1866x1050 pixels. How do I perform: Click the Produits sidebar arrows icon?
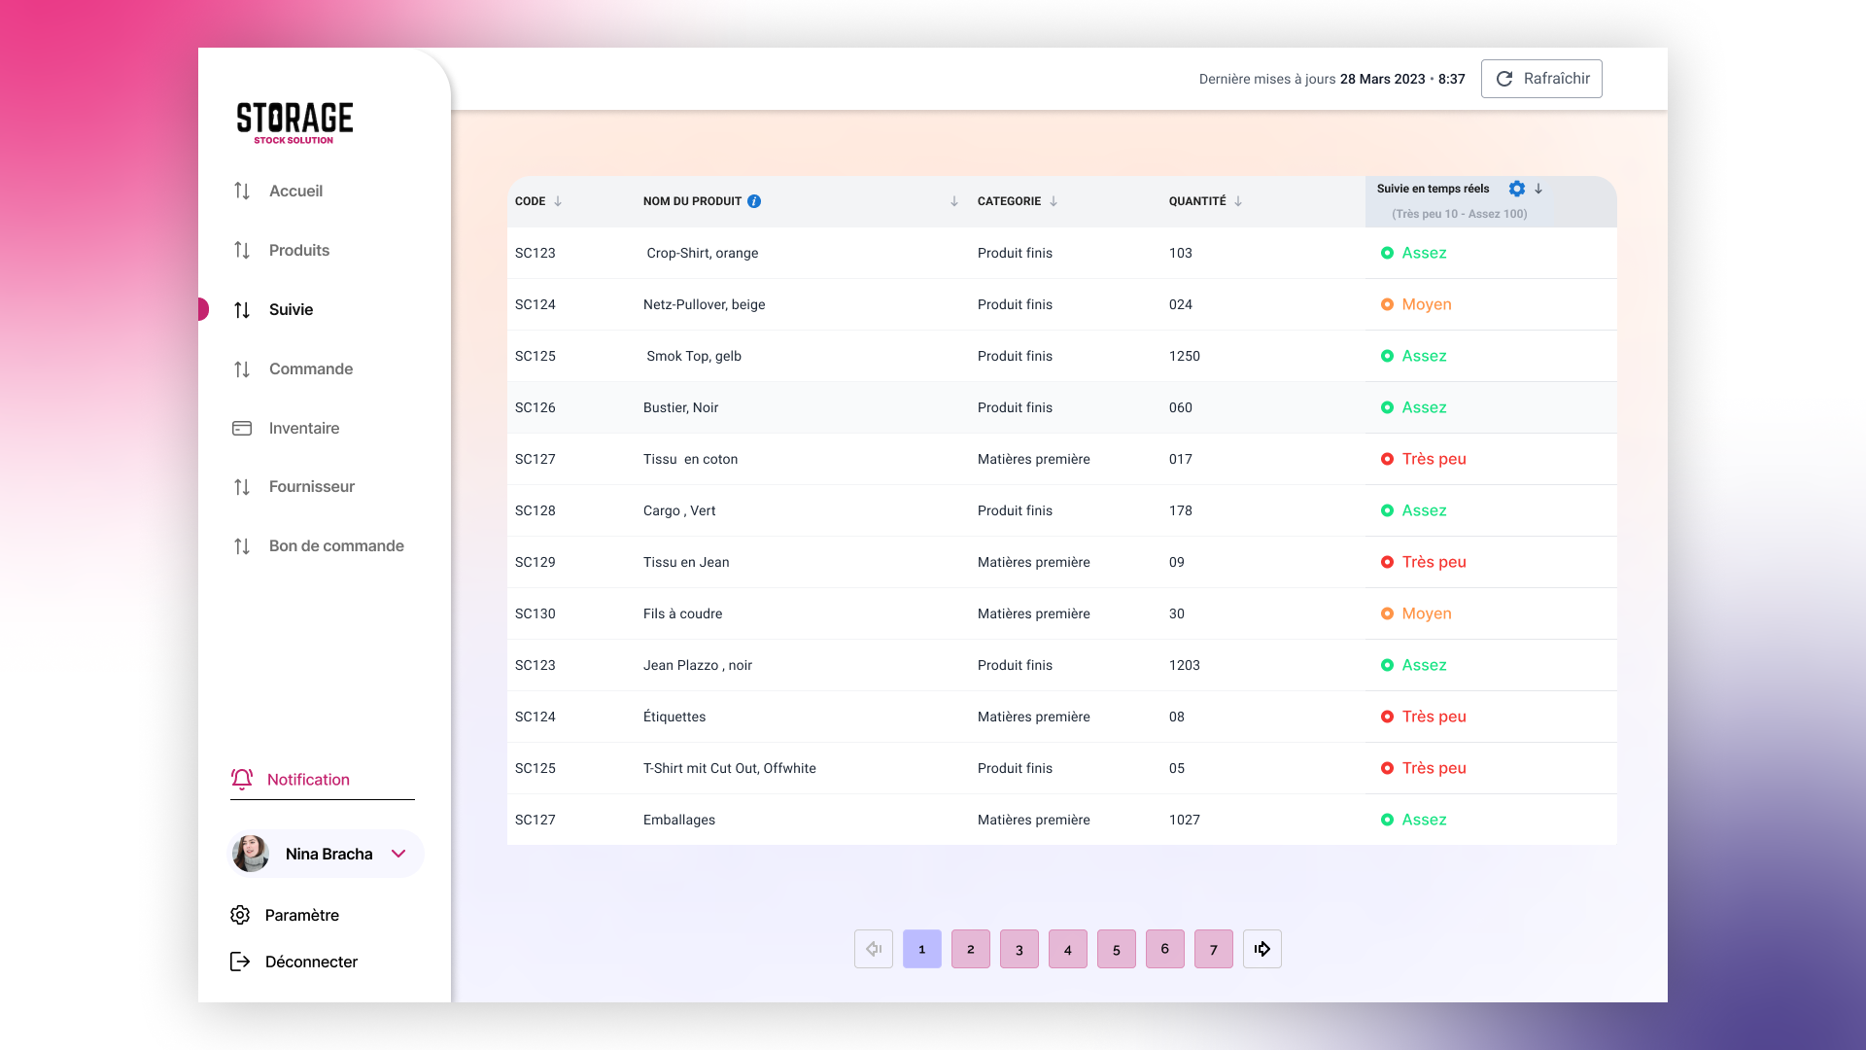point(242,250)
